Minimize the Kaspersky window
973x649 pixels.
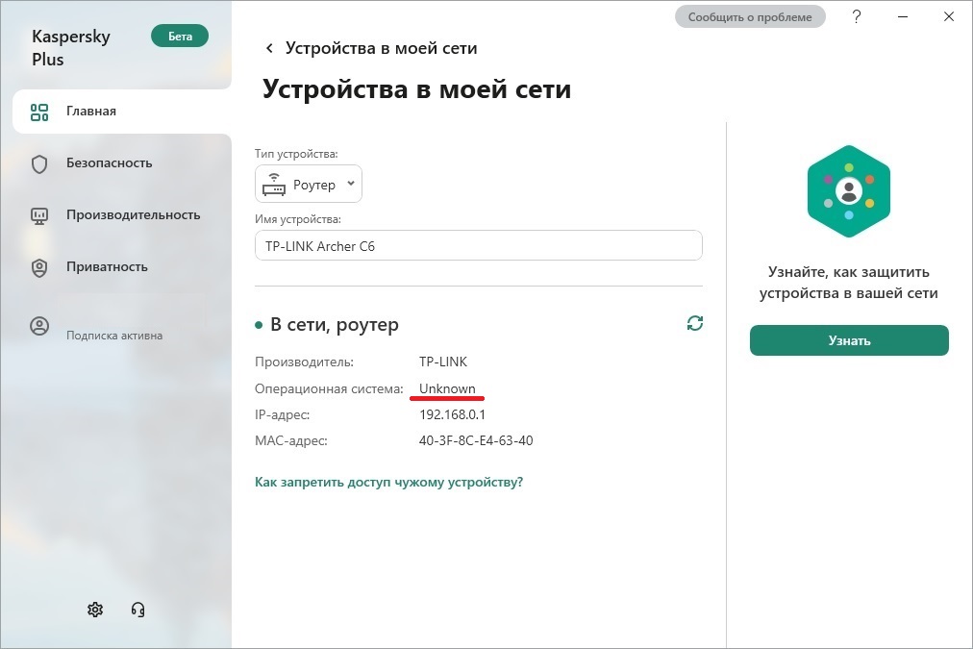click(903, 16)
